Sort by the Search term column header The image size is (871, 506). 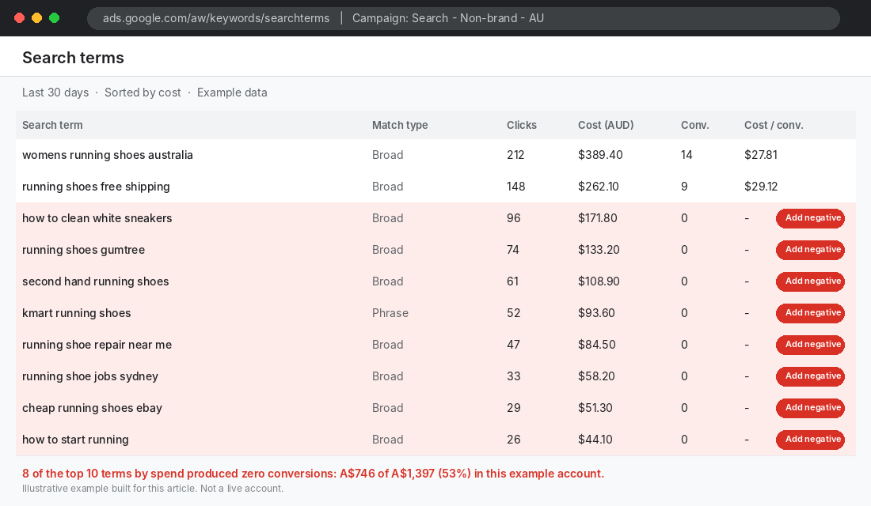[x=52, y=126]
